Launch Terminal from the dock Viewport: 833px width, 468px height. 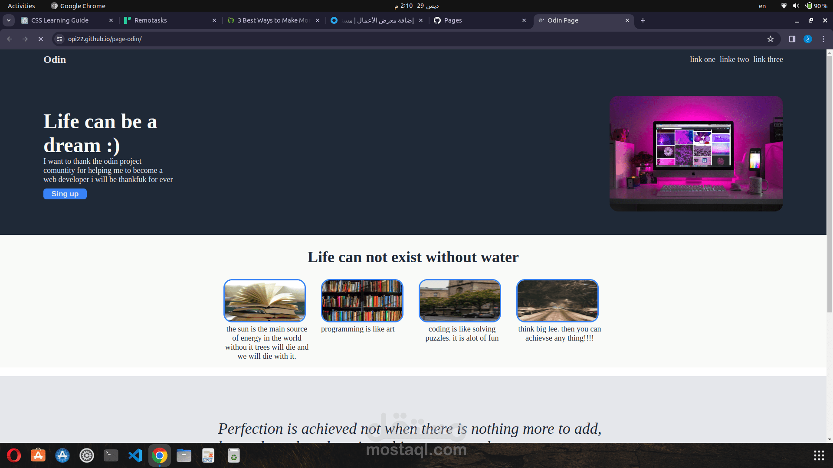click(111, 455)
